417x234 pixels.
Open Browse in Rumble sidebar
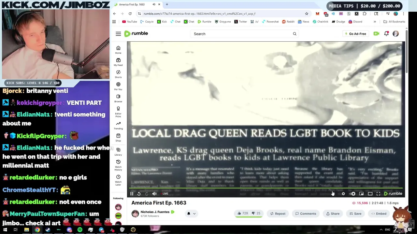tap(118, 98)
